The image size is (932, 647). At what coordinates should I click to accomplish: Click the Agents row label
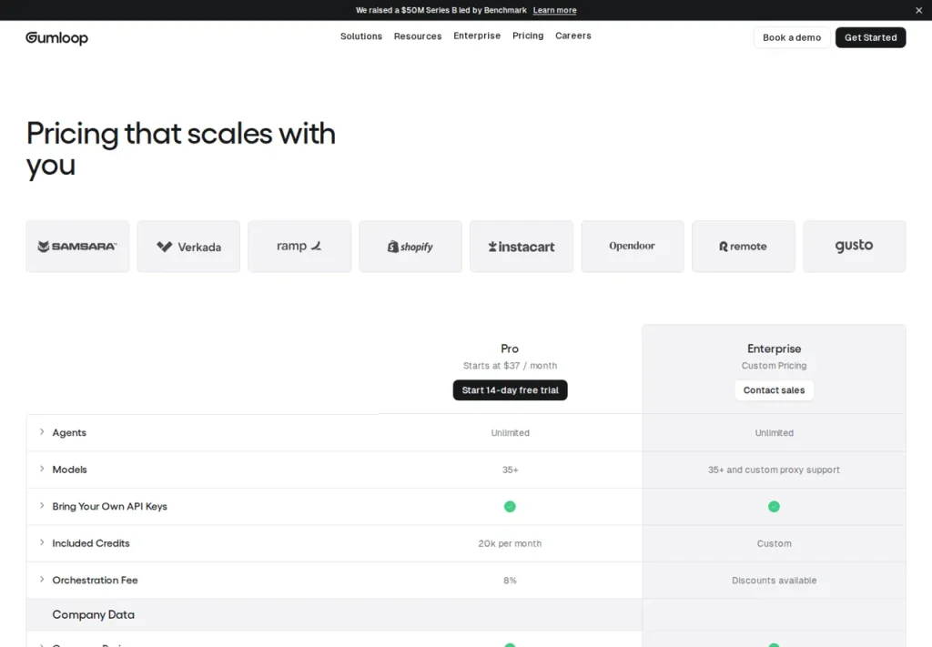tap(69, 432)
